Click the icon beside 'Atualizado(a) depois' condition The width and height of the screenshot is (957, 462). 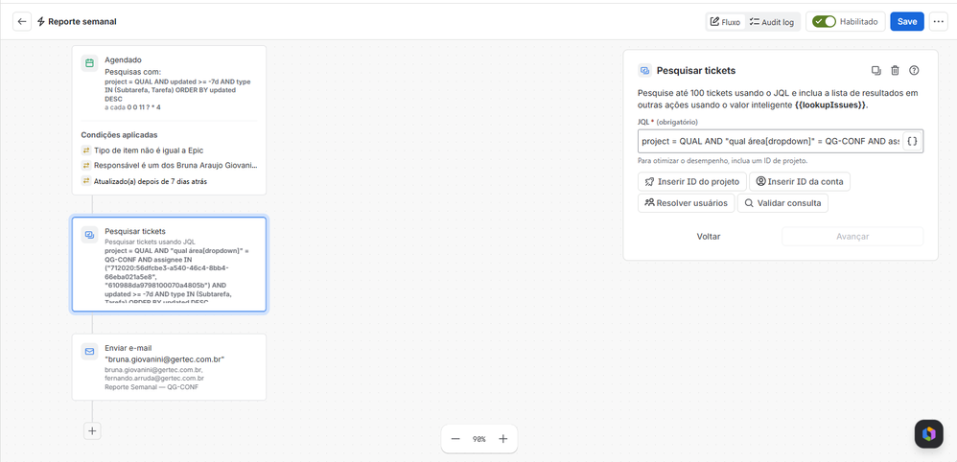coord(85,181)
